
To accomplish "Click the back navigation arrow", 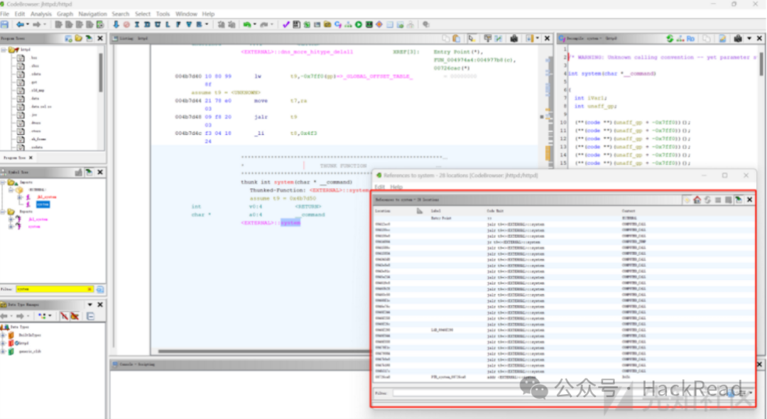I will [x=20, y=24].
